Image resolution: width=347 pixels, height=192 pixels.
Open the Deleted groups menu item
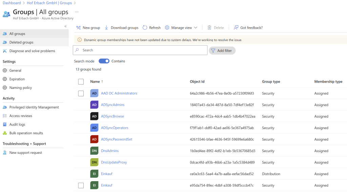point(21,43)
